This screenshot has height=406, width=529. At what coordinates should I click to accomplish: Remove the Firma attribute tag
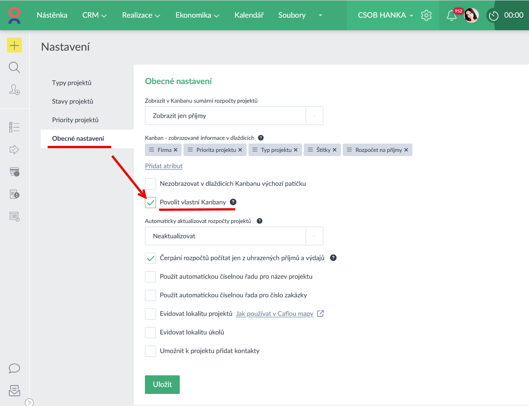(176, 150)
